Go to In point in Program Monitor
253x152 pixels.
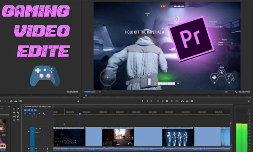[x=158, y=101]
